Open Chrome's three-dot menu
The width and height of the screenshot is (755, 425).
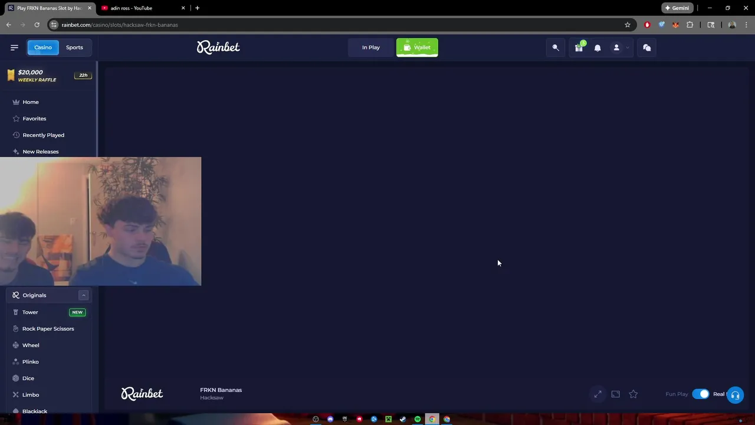pyautogui.click(x=746, y=25)
